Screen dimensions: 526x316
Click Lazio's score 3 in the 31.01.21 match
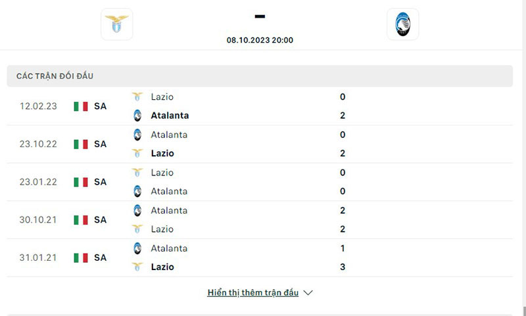pos(343,267)
